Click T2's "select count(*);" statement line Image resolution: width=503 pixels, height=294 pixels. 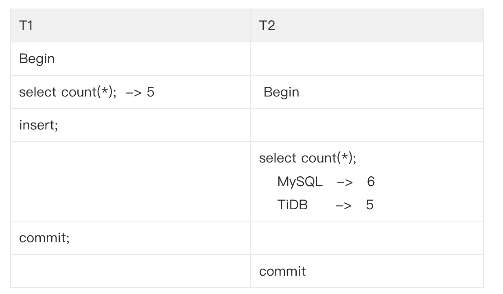tap(307, 158)
